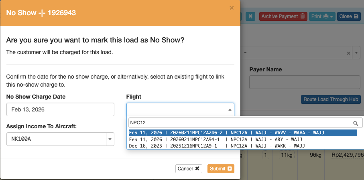Expand the dropdown arrow beside clear icon
This screenshot has width=364, height=180.
(x=356, y=53)
